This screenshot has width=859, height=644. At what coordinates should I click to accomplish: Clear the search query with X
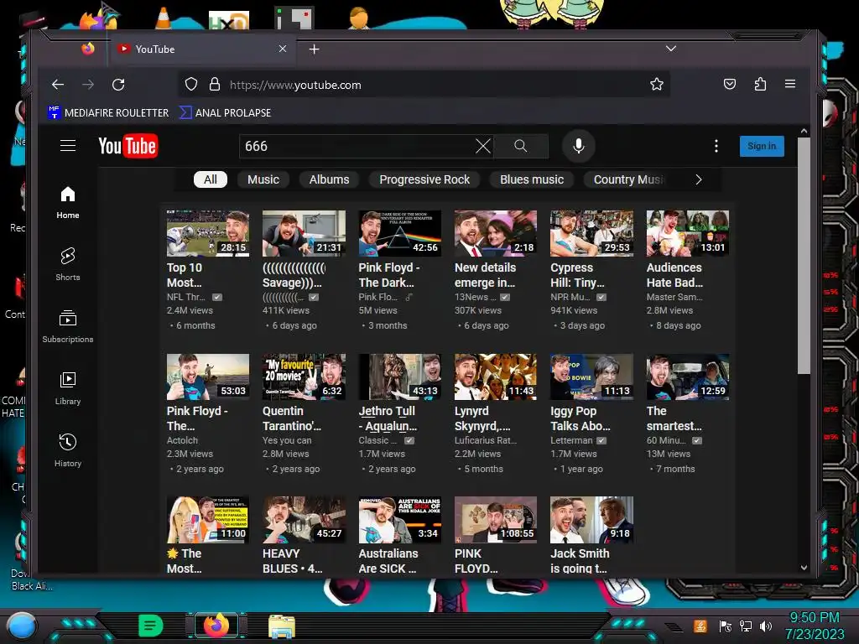(482, 146)
